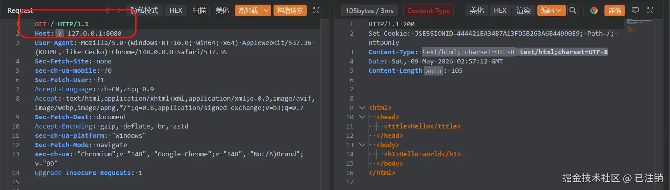Click the Date header line in response
This screenshot has height=190, width=670.
point(435,61)
